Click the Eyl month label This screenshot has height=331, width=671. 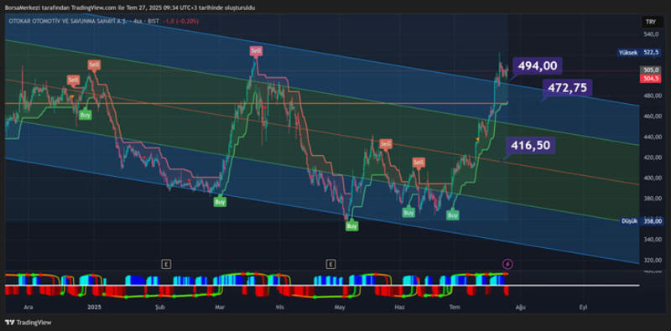point(582,307)
